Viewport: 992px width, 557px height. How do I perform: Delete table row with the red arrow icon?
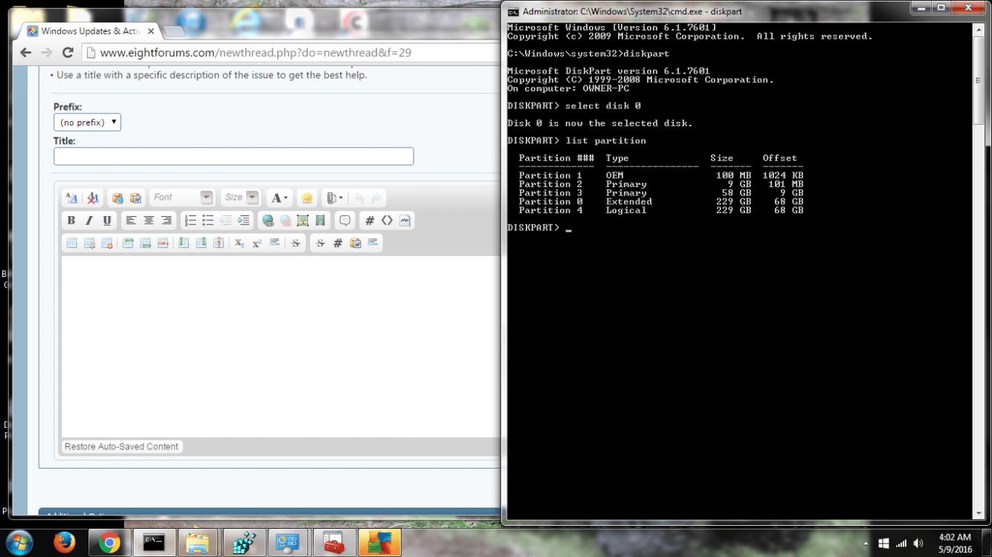163,243
